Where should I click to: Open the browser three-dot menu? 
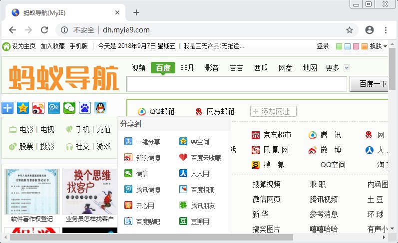pyautogui.click(x=386, y=30)
